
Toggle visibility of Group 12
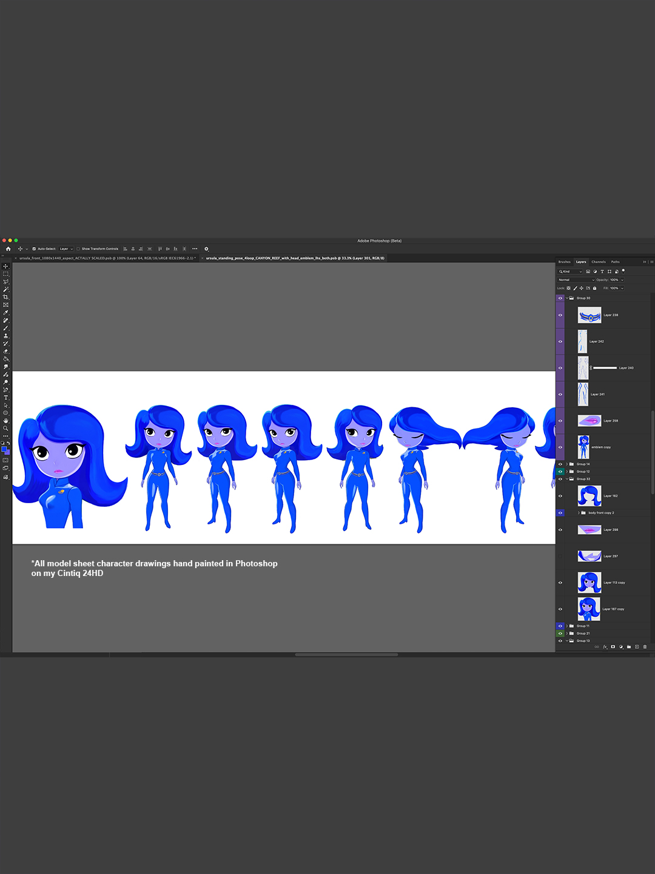click(560, 472)
